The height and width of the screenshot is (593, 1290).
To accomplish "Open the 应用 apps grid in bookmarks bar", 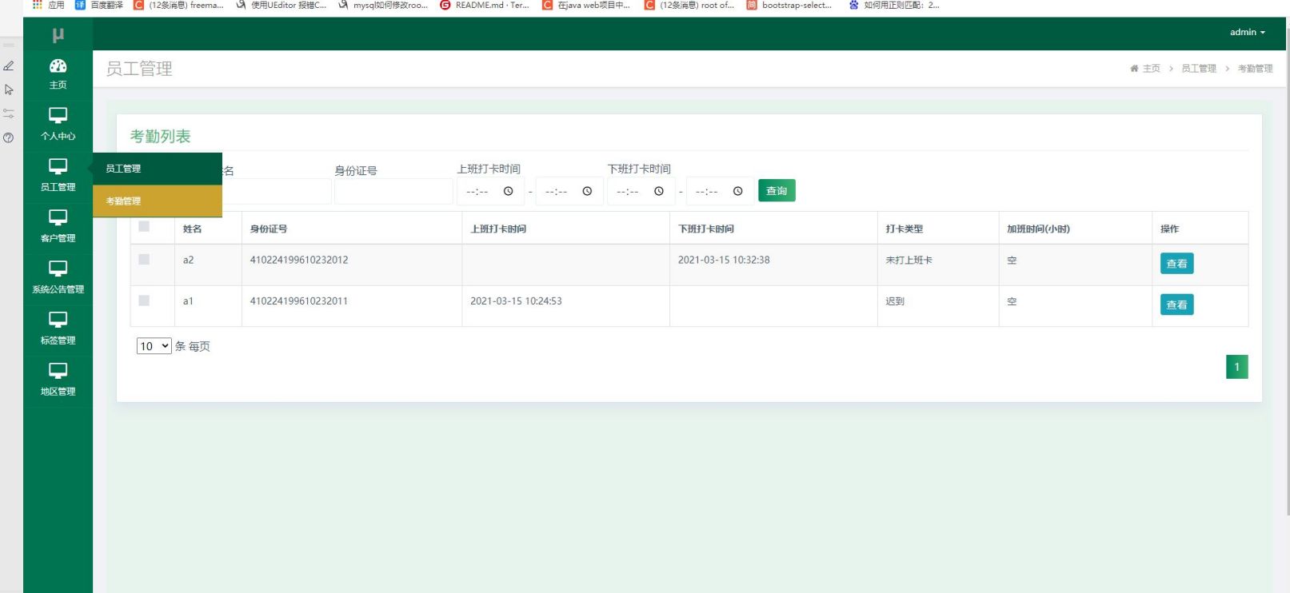I will click(x=48, y=5).
